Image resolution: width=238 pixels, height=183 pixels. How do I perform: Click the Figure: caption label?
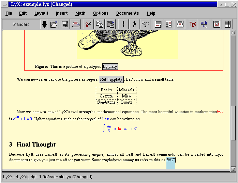(x=42, y=66)
